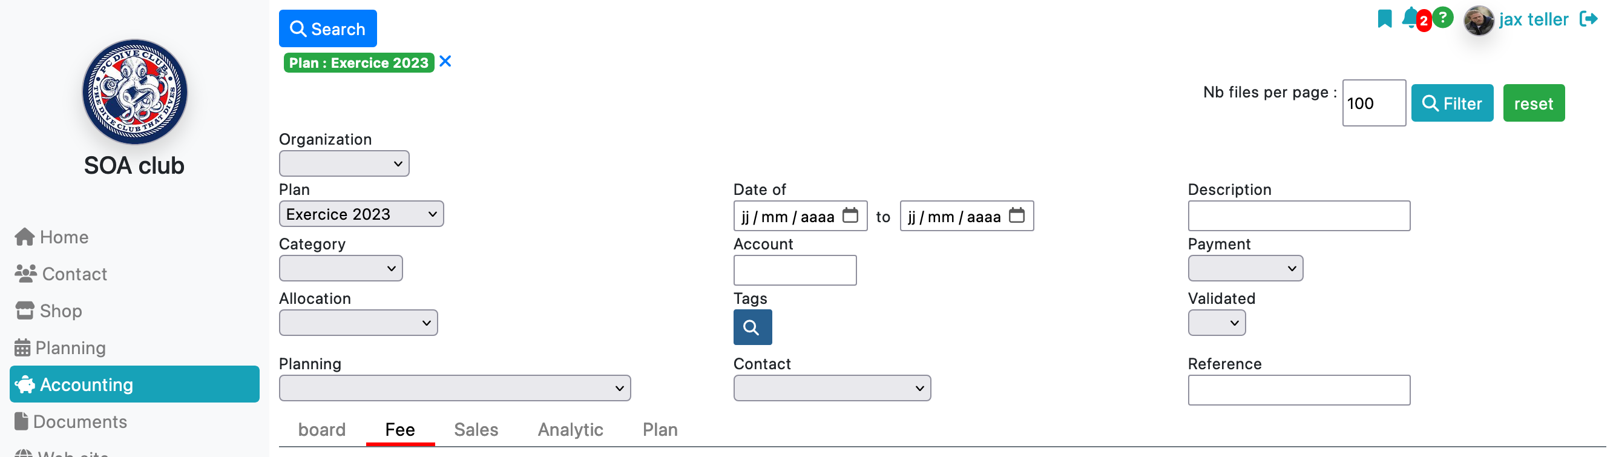Remove the Plan Exercice 2023 filter tag
Screen dimensions: 1616x457
445,62
